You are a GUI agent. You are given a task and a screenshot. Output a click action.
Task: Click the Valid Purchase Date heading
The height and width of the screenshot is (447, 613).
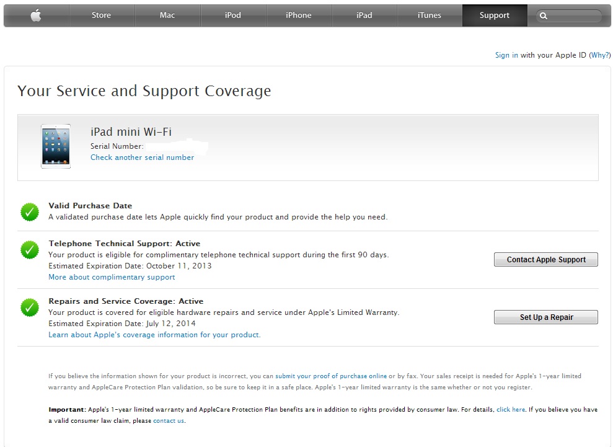click(90, 206)
